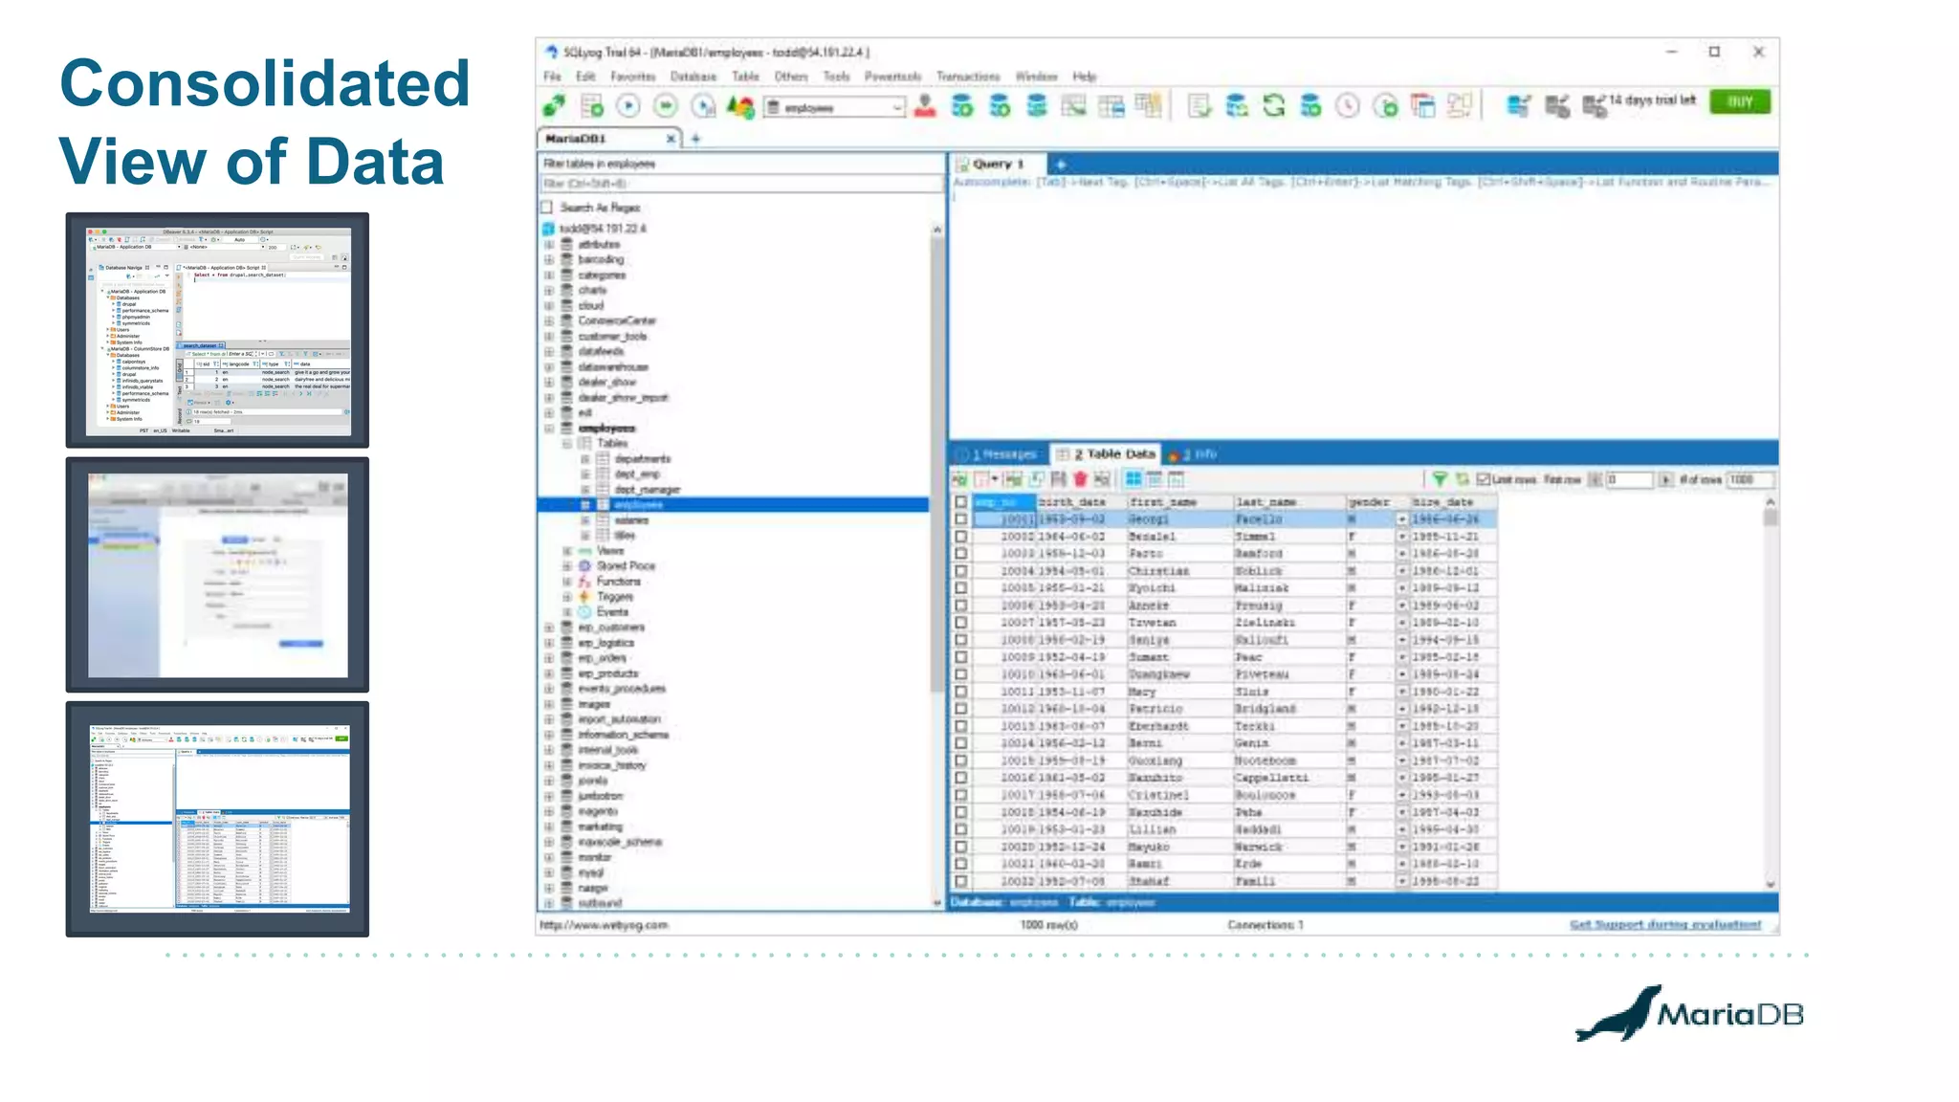Select the salaries table in tree
1959x1102 pixels.
631,520
